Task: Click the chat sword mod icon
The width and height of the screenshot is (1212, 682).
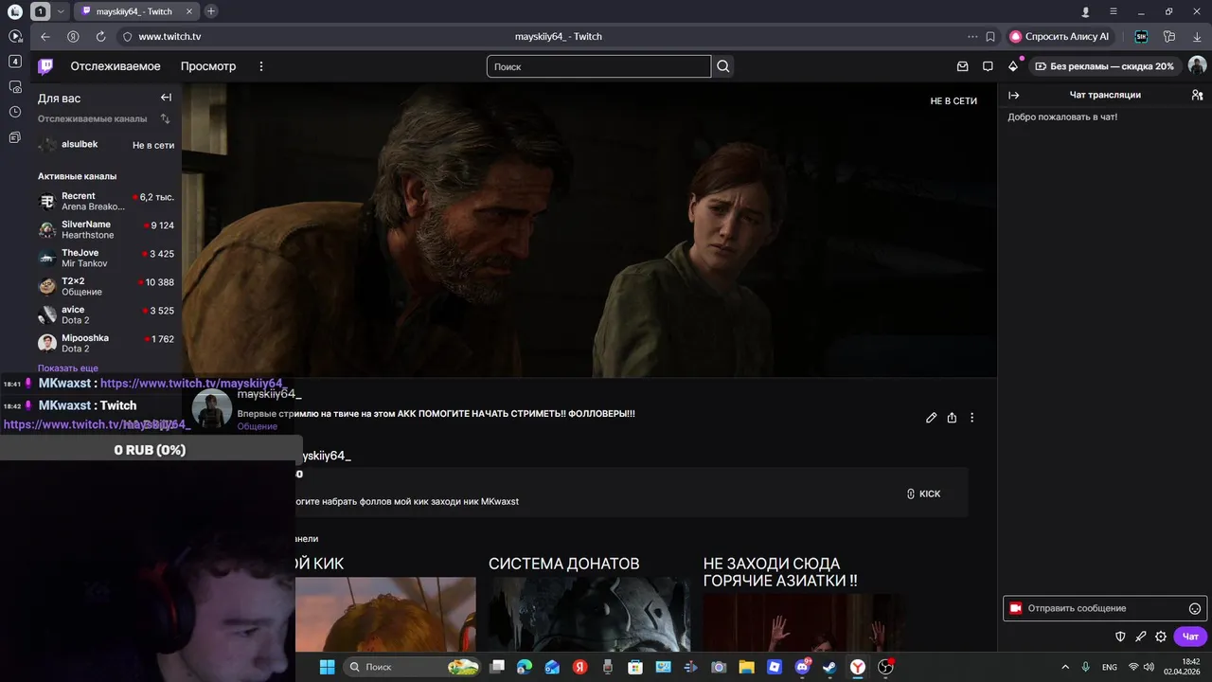Action: coord(1141,637)
